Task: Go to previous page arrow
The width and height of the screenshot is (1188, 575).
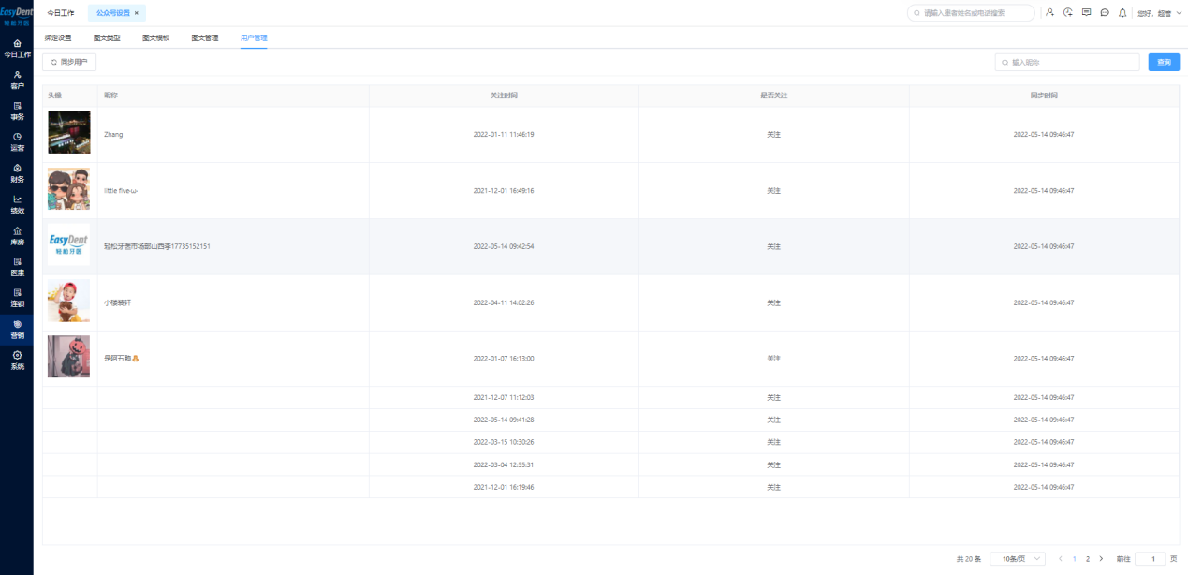Action: click(x=1060, y=558)
